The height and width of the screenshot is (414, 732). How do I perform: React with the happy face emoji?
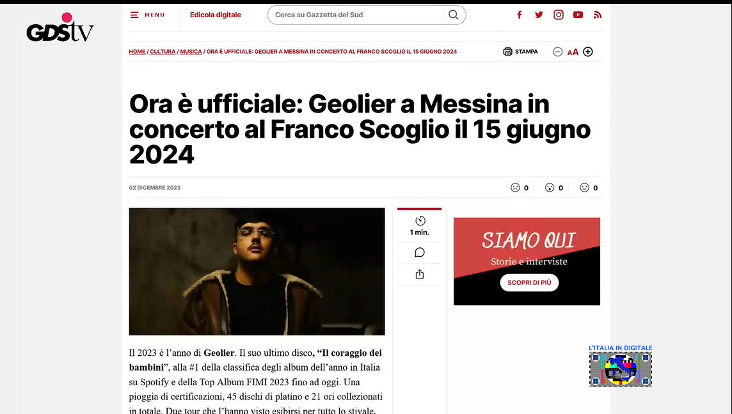584,187
